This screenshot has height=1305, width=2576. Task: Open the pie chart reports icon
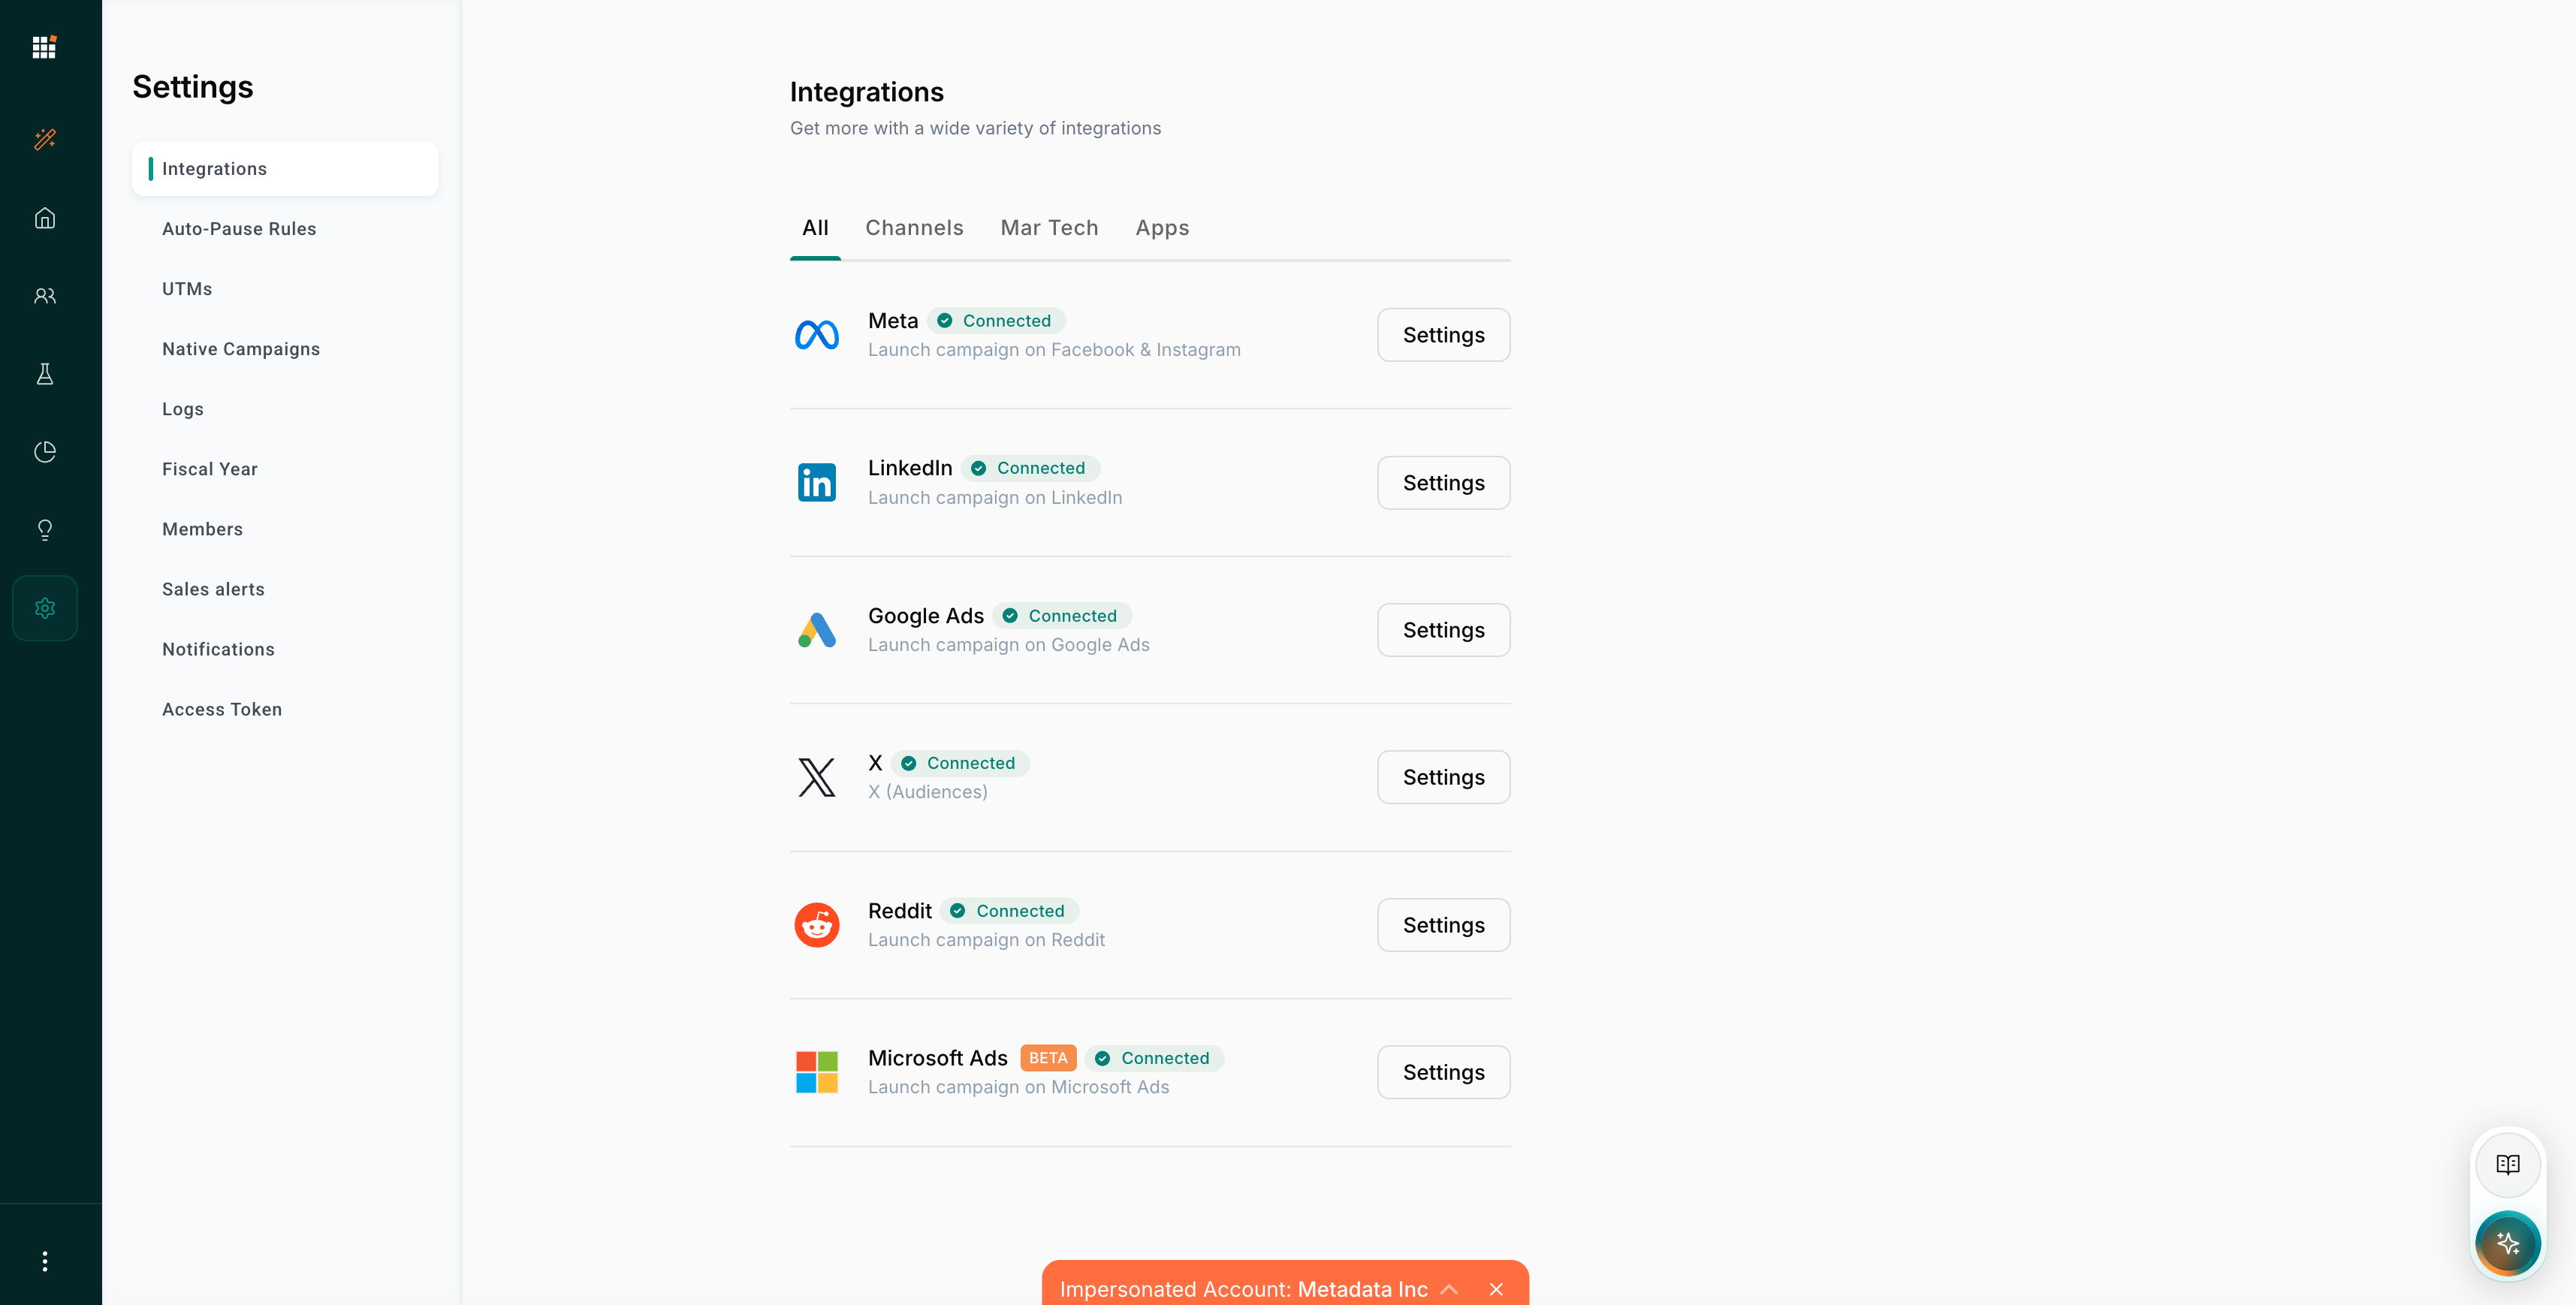45,452
